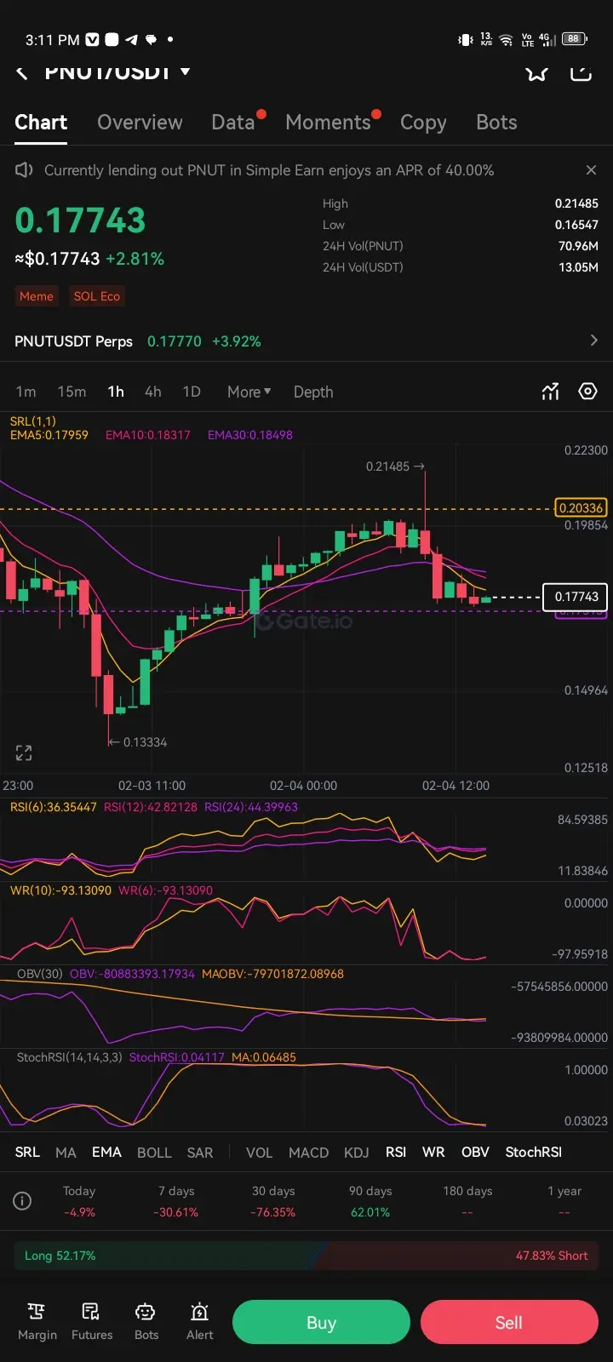Open the Simple Earn 40.00% APR announcement
This screenshot has width=613, height=1362.
pos(269,170)
